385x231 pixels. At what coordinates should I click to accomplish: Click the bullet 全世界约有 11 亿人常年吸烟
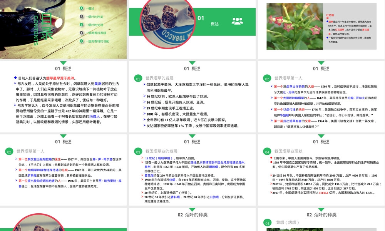click(x=187, y=120)
